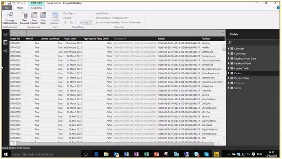Click in the formula bar field
Screen dimensions: 282x159
(123, 33)
